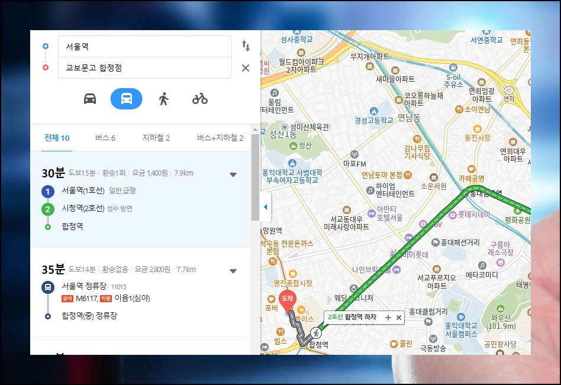Edit the destination field 교보문고 합정점
This screenshot has width=561, height=385.
[145, 68]
